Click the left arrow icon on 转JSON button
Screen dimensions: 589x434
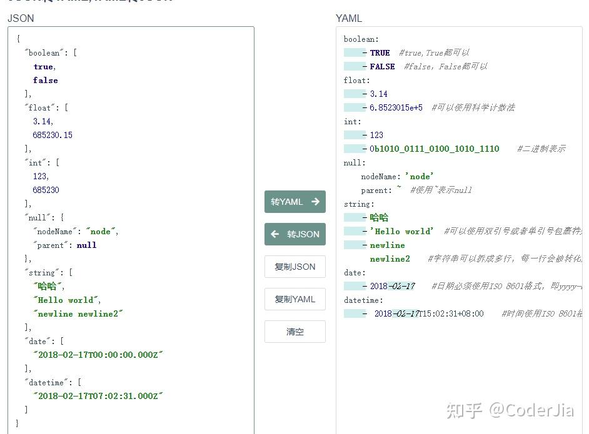click(x=275, y=234)
